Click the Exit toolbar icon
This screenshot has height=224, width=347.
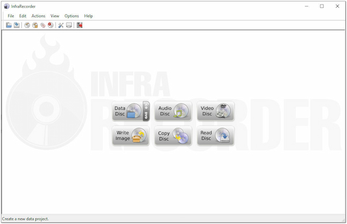click(79, 25)
